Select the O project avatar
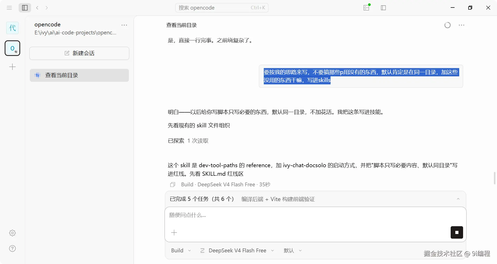The image size is (497, 264). pyautogui.click(x=12, y=48)
